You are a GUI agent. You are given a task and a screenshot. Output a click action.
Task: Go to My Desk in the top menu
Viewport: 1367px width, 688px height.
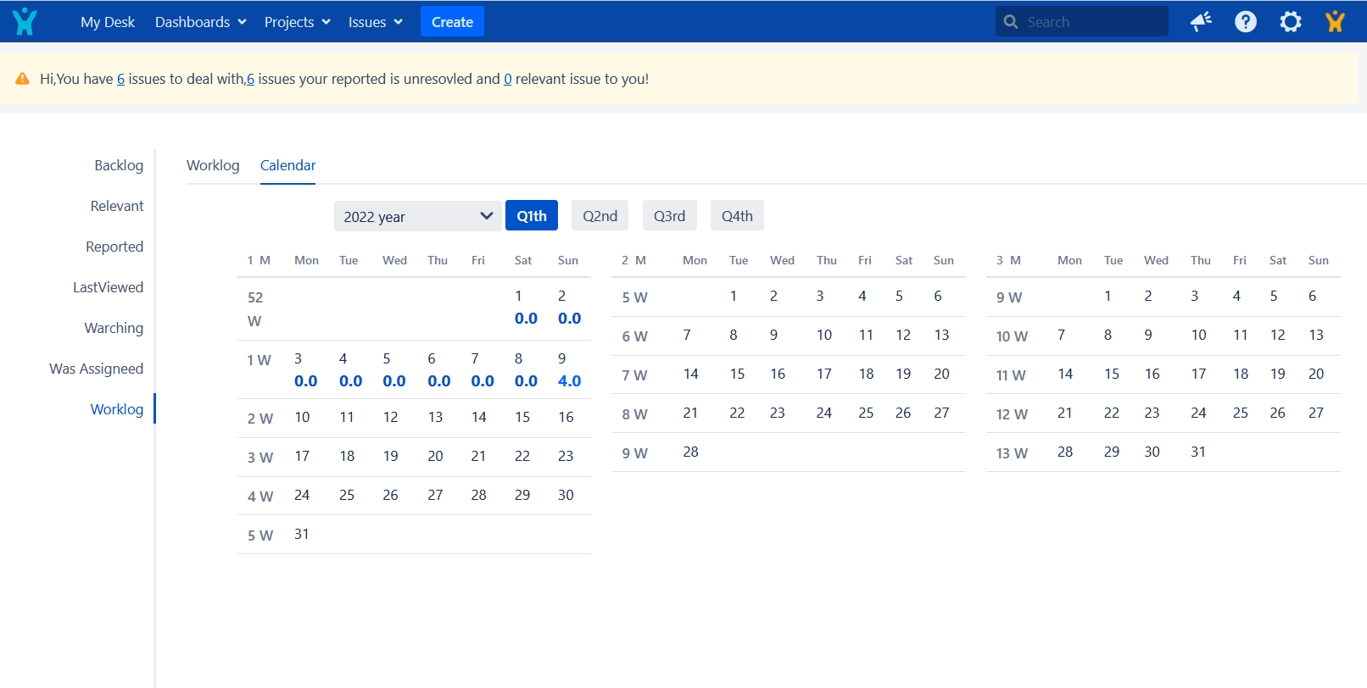point(108,22)
